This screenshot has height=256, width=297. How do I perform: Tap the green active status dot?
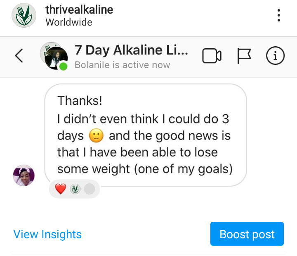(x=63, y=66)
